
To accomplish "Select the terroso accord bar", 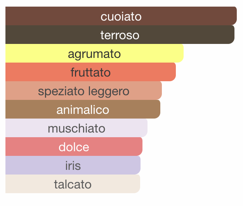I will 120,35.
